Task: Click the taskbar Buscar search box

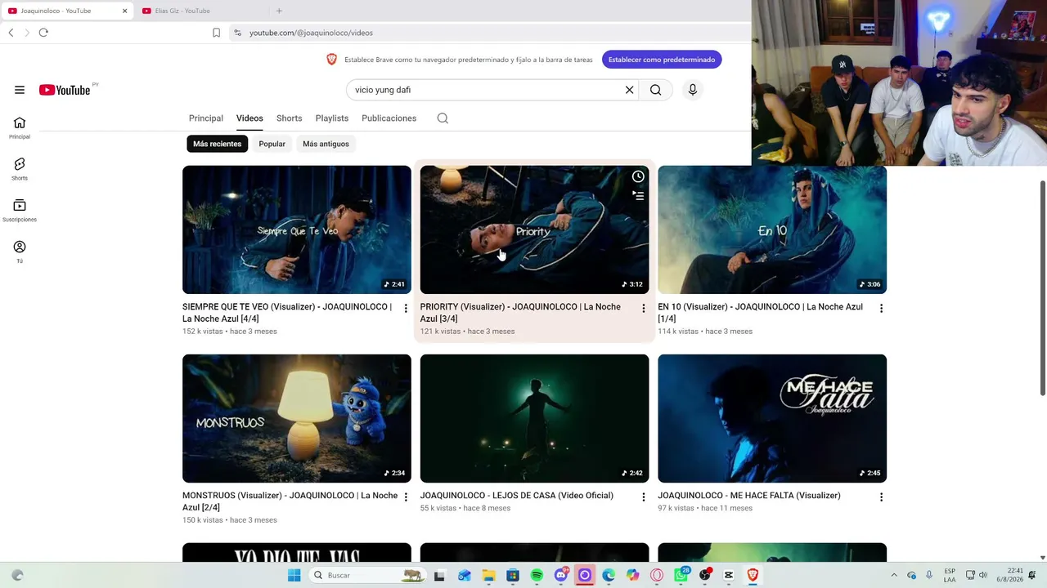Action: tap(368, 575)
